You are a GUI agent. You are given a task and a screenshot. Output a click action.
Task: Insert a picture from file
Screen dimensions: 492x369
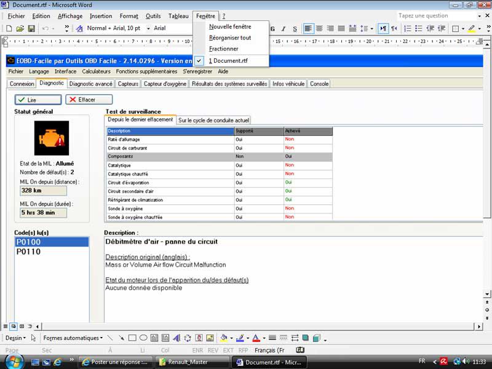210,338
